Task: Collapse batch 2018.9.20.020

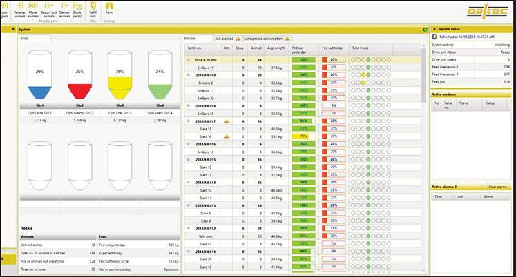Action: pyautogui.click(x=189, y=60)
